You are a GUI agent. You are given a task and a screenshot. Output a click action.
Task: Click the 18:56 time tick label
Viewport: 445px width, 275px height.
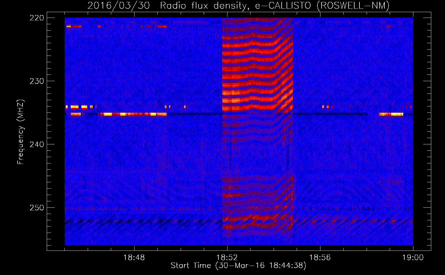pyautogui.click(x=320, y=258)
